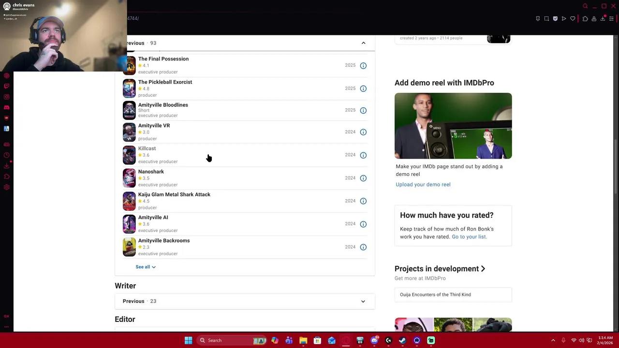Click the Nanoshark poster thumbnail
This screenshot has width=619, height=348.
pos(129,178)
